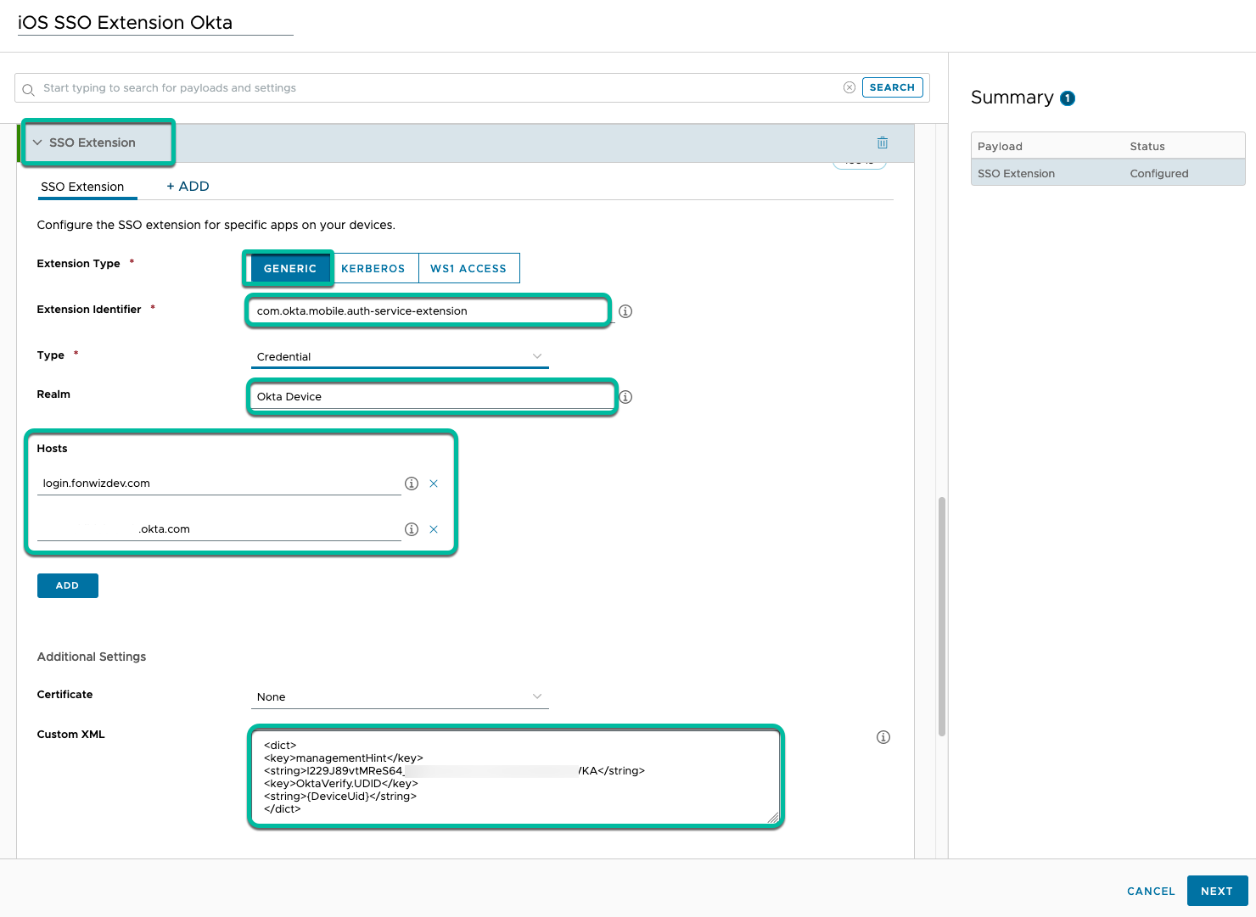Screen dimensions: 1256x917
Task: Delete SSO Extension payload with trash icon
Action: (x=882, y=143)
